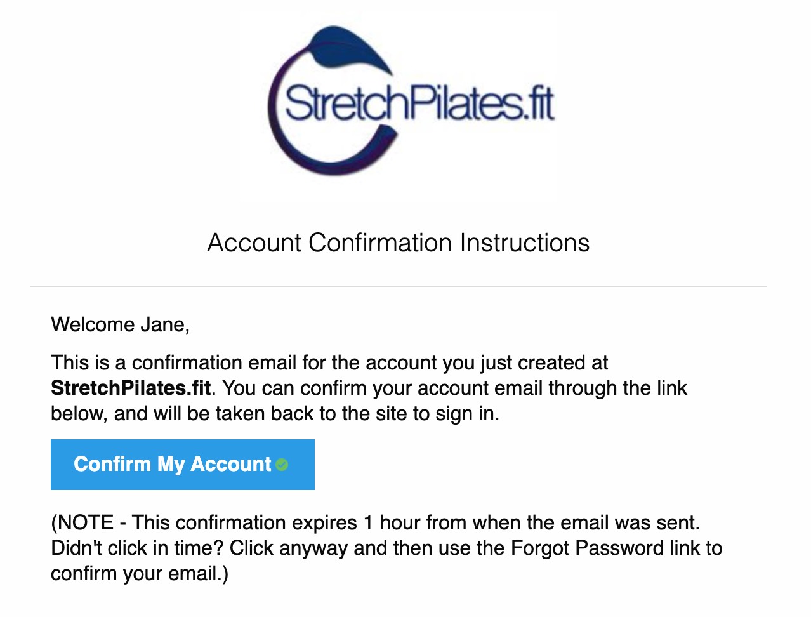The image size is (811, 617).
Task: Click the word 'Account' on the blue button
Action: pyautogui.click(x=231, y=464)
